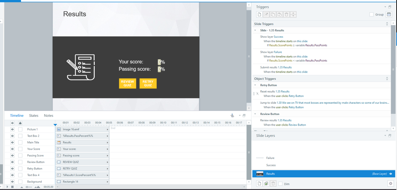Click the delete trigger trash icon

(x=286, y=15)
